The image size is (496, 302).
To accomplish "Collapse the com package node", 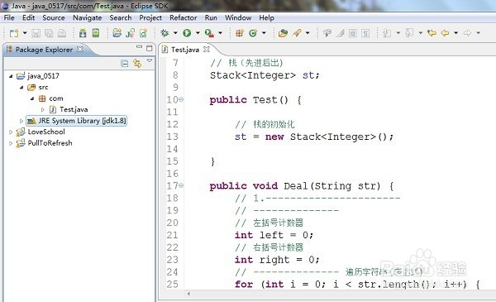I will click(x=32, y=98).
